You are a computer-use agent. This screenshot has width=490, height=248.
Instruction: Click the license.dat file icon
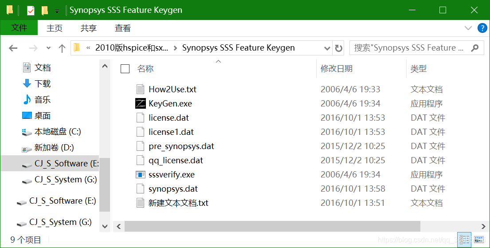click(x=140, y=118)
